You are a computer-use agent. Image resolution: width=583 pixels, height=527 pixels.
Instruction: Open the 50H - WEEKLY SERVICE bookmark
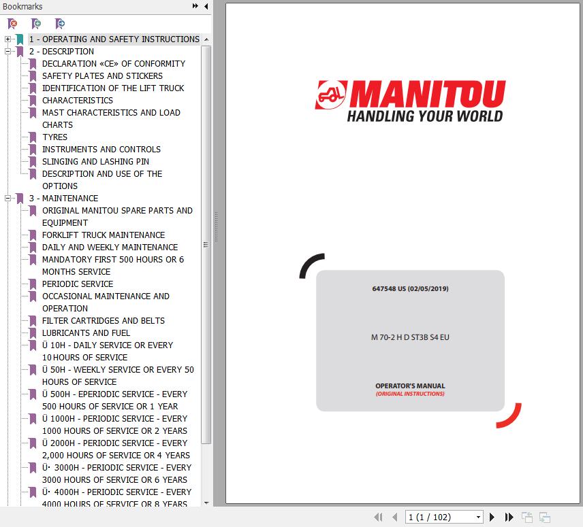pyautogui.click(x=118, y=375)
